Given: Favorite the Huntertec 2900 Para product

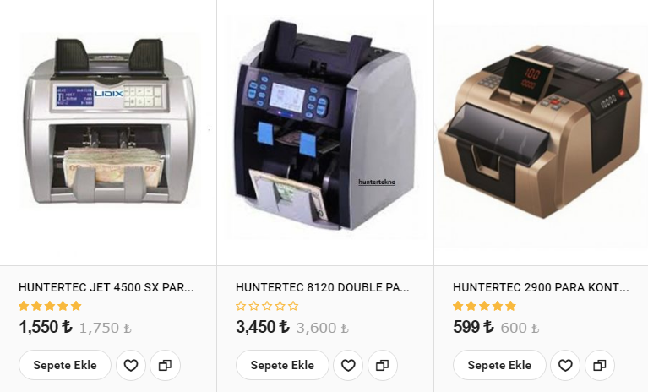Looking at the screenshot, I should 565,365.
